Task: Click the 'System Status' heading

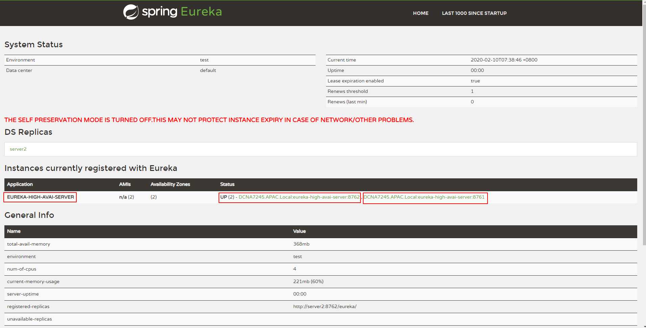Action: click(x=34, y=45)
